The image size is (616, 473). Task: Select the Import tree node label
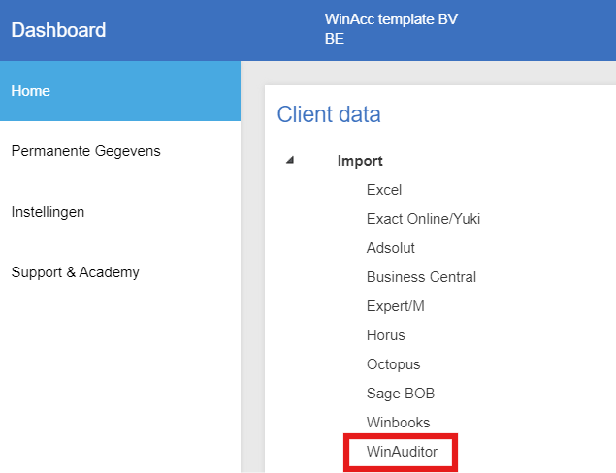point(360,161)
